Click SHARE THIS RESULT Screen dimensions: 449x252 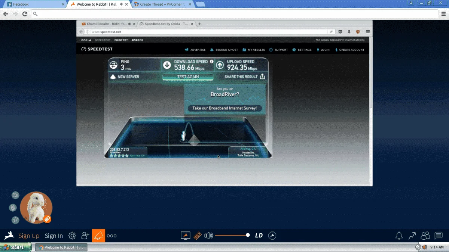coord(245,77)
